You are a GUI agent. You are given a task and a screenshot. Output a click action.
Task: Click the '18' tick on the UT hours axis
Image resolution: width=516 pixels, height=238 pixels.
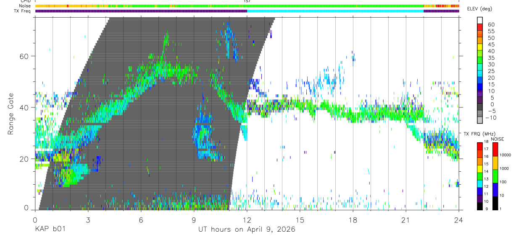[x=353, y=220]
